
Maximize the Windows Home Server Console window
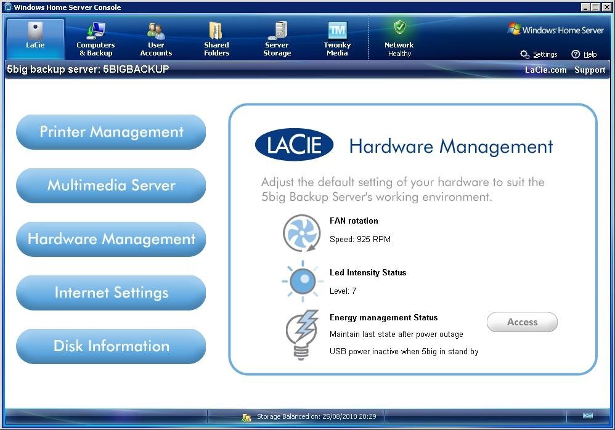coord(595,7)
